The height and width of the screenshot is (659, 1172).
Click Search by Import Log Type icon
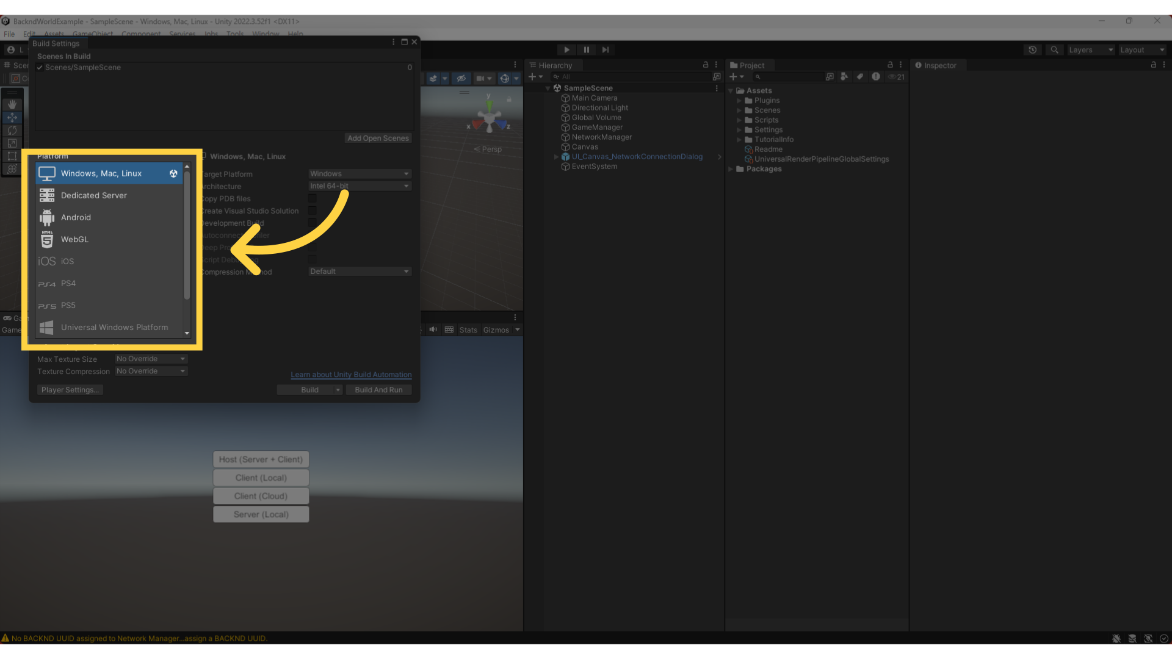pos(876,77)
